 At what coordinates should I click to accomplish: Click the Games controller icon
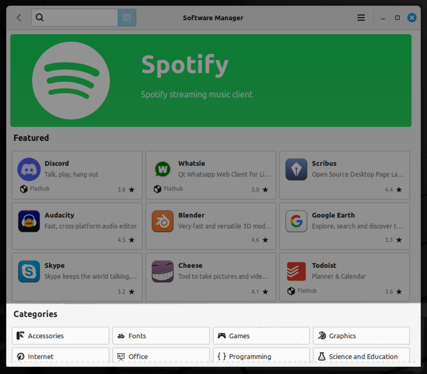click(222, 336)
